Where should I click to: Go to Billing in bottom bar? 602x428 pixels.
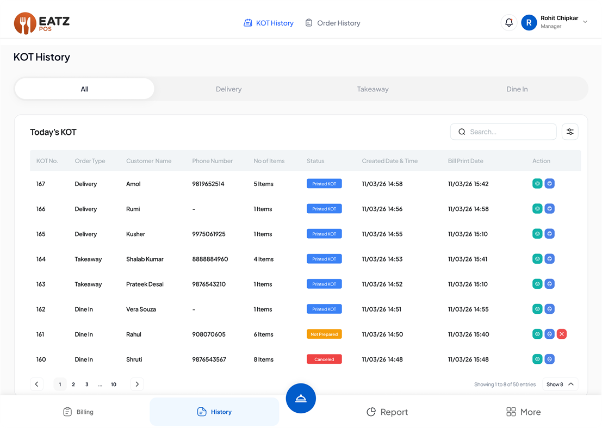coord(78,412)
